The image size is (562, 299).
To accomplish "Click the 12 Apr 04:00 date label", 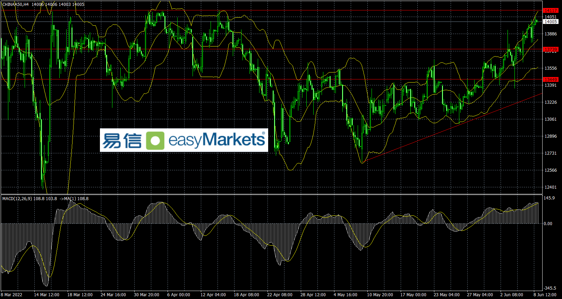I will tap(213, 295).
